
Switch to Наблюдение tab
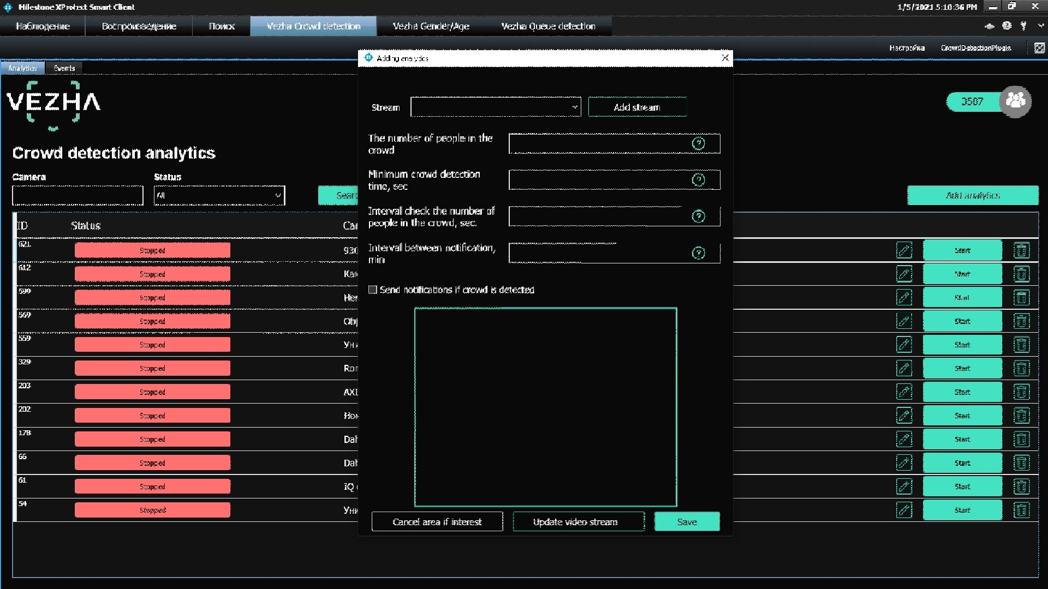click(43, 26)
